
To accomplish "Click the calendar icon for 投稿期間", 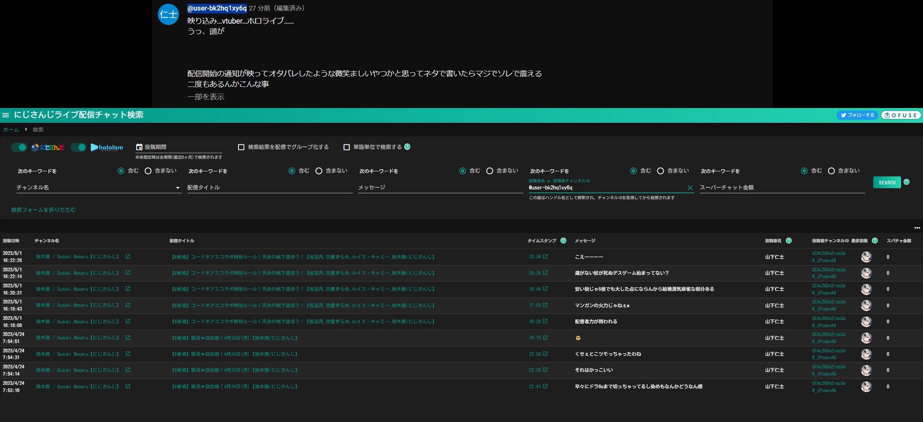I will [x=139, y=147].
